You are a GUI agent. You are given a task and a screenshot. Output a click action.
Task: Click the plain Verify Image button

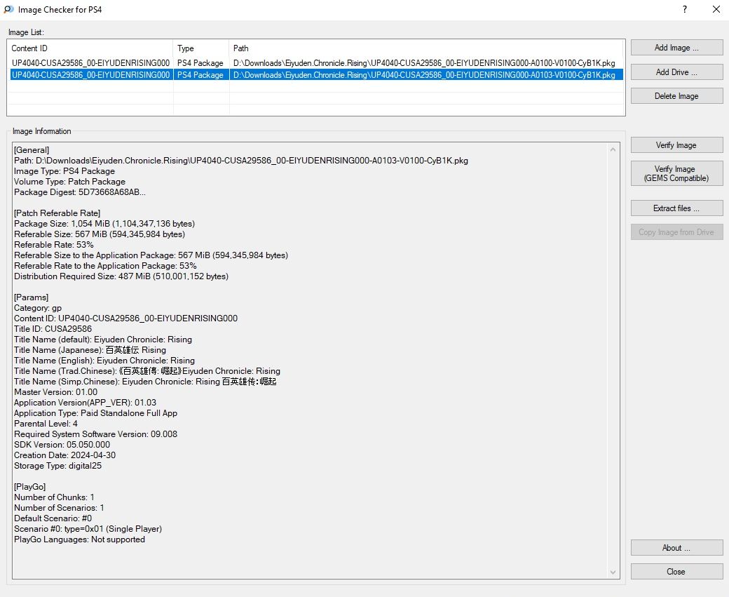click(676, 145)
